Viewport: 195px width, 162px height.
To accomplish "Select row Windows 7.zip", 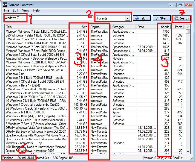I will (94, 74).
